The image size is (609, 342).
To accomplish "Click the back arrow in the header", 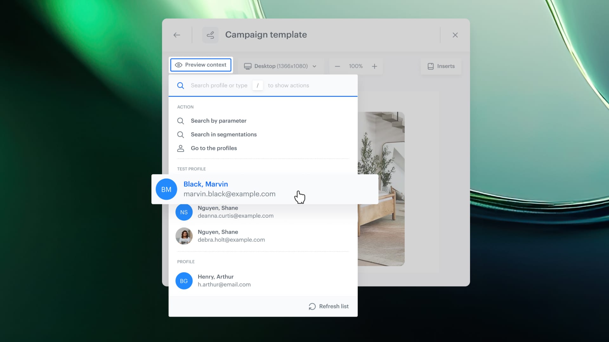I will coord(177,35).
